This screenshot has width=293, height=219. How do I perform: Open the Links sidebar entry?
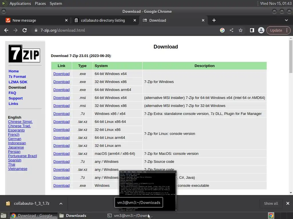13,104
